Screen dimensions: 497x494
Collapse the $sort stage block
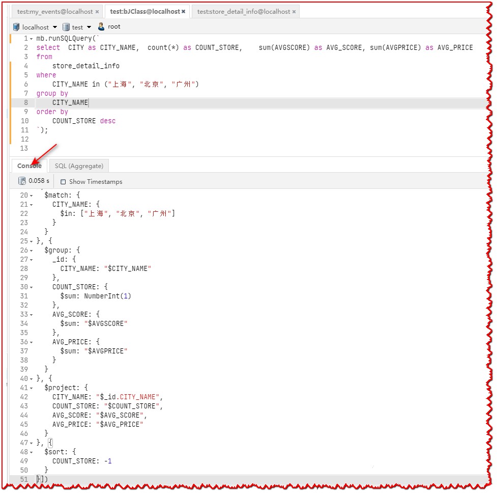pos(32,452)
